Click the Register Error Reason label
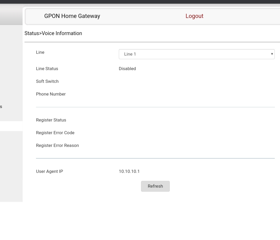 (57, 145)
